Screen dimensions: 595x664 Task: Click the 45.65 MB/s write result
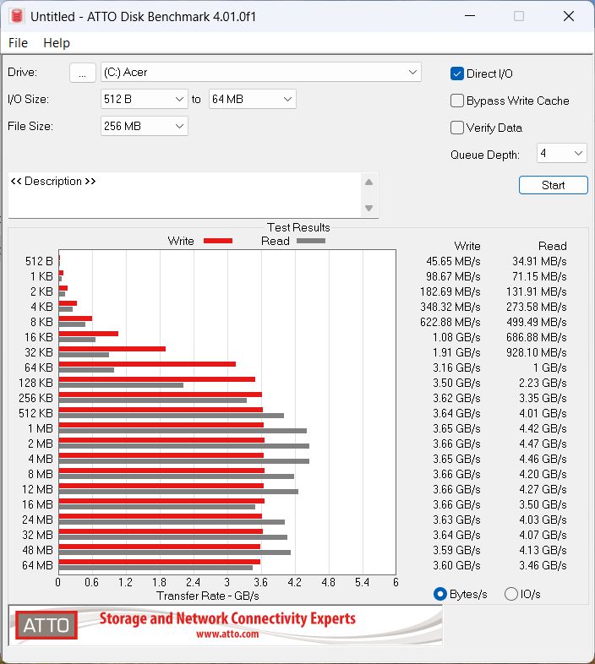453,261
